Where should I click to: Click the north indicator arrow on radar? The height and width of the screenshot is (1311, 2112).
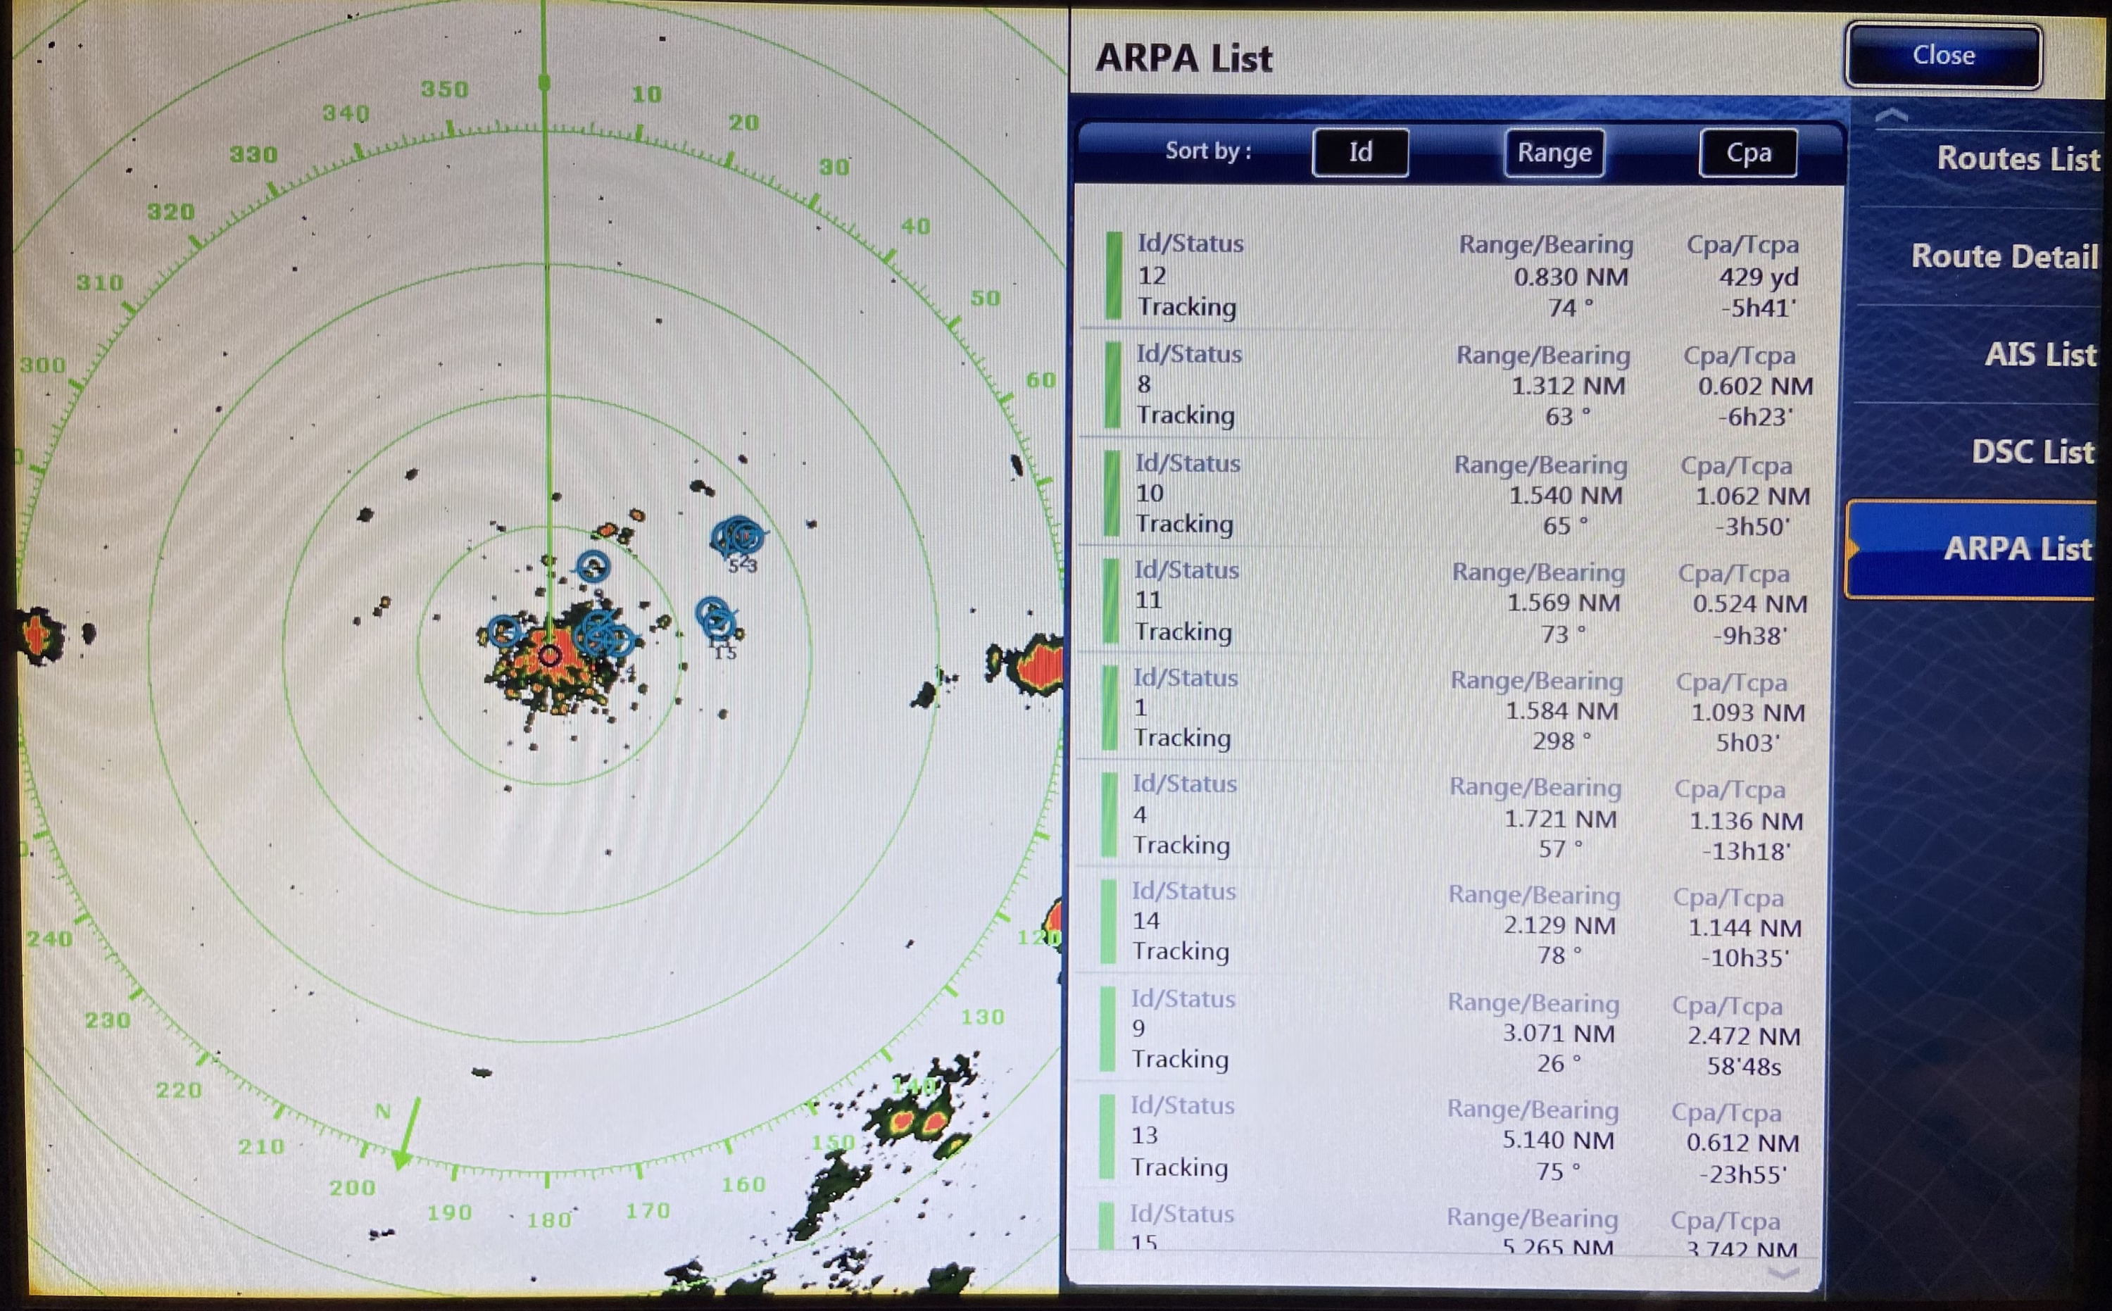(x=408, y=1134)
